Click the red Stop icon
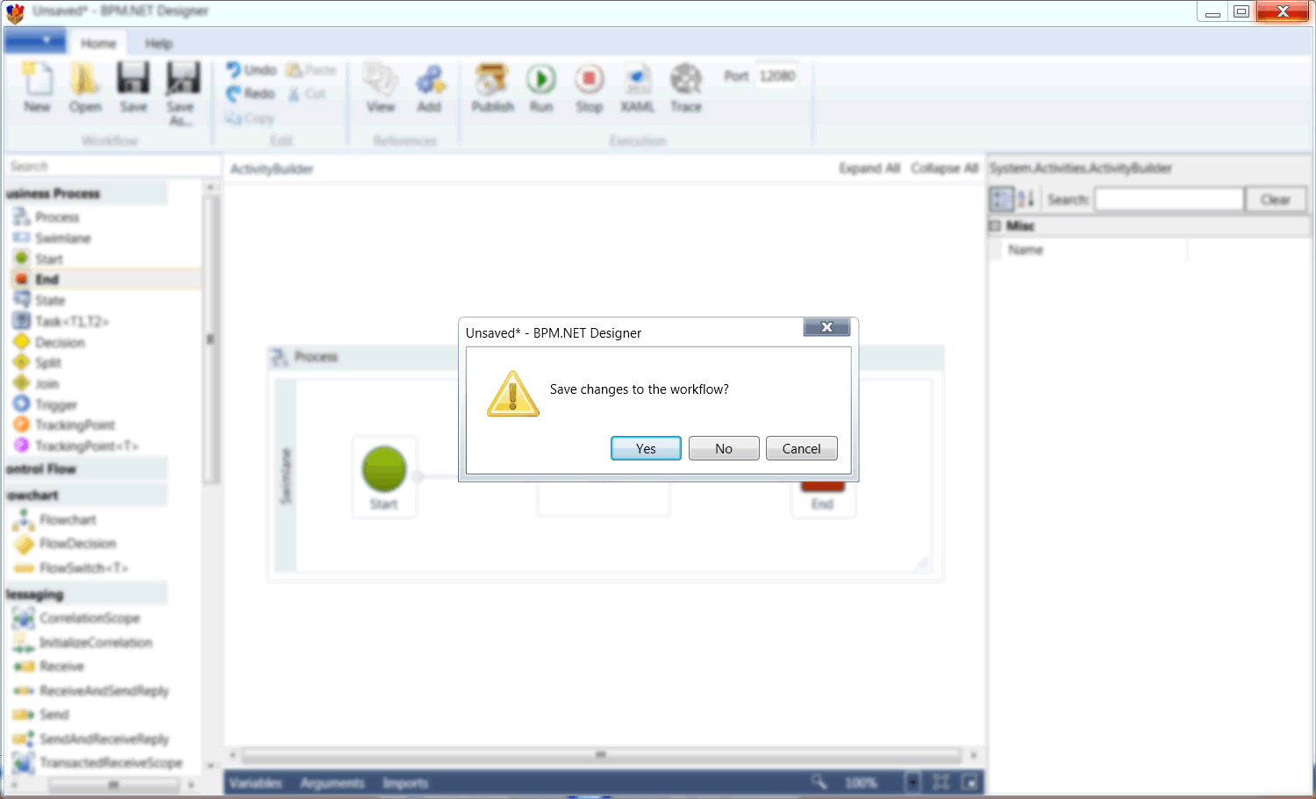Viewport: 1316px width, 799px height. [x=590, y=81]
